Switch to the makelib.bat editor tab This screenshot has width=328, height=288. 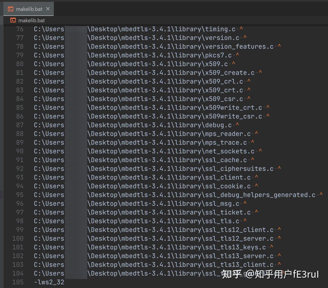[x=29, y=9]
